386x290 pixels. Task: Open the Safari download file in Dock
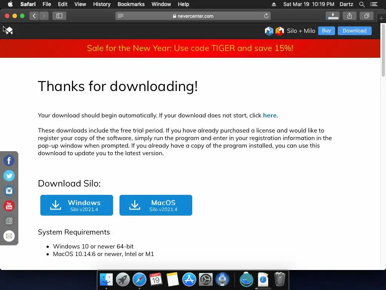pyautogui.click(x=263, y=280)
